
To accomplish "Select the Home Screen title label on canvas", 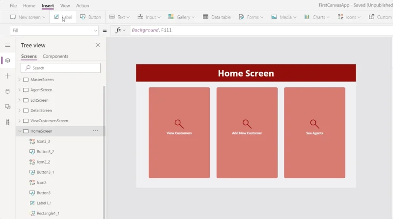I will [246, 73].
